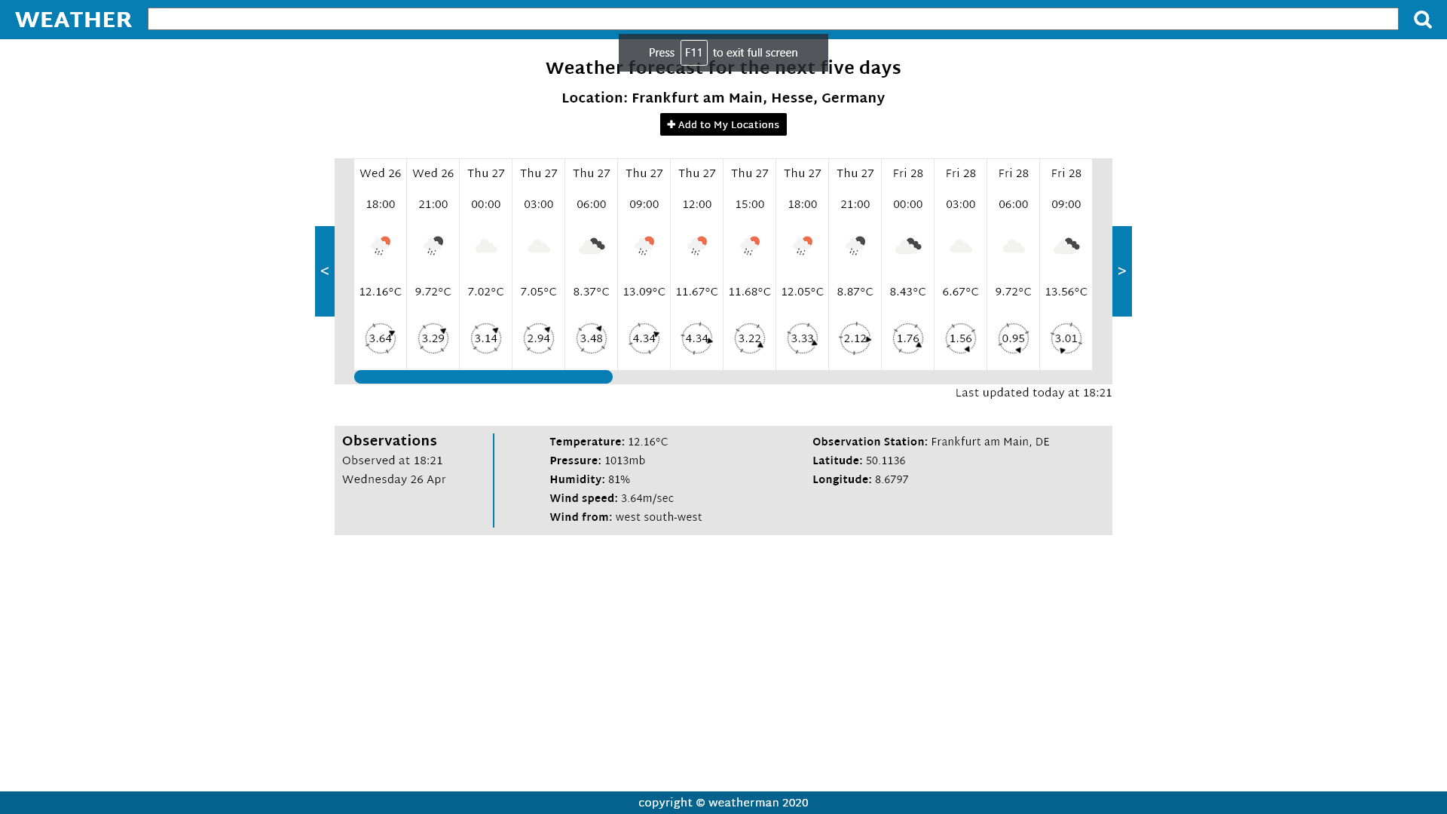Select the Fri 28 03:00 cloud icon
The height and width of the screenshot is (814, 1447).
(x=961, y=246)
